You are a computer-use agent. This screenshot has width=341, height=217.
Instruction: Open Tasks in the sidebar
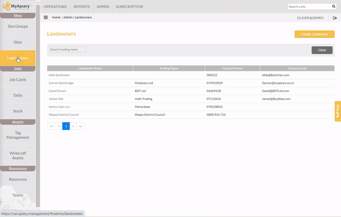pos(18,95)
